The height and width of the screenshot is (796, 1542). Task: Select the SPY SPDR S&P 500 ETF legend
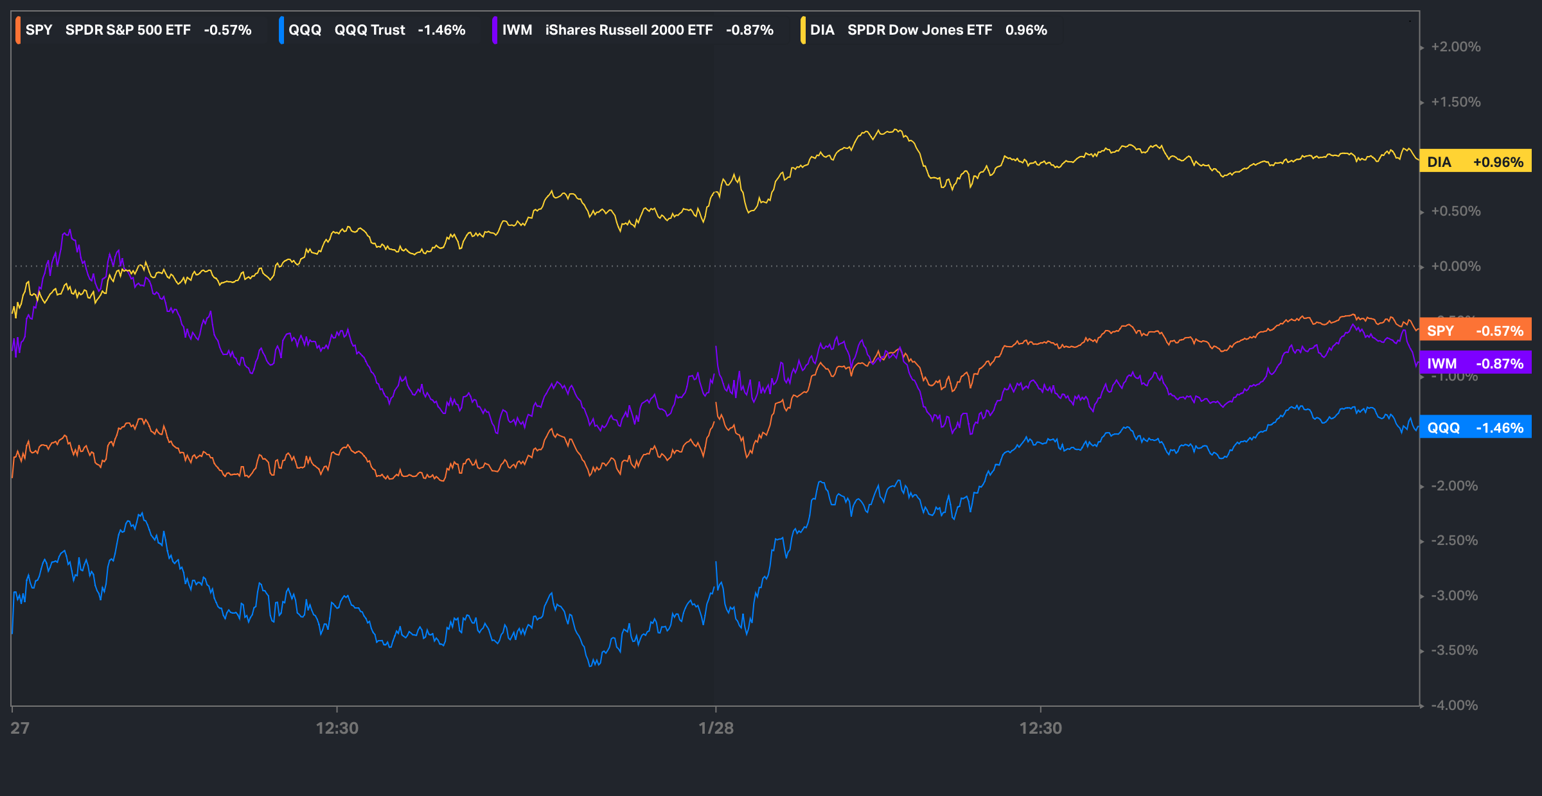coord(139,30)
